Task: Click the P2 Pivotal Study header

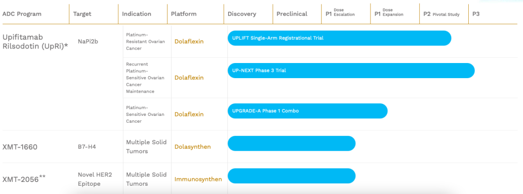Action: tap(441, 14)
